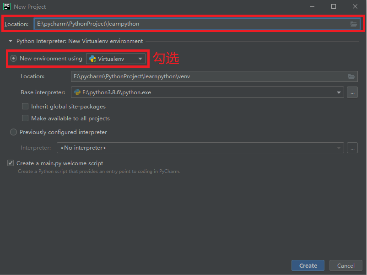Enable Inherit global site-packages checkbox

point(25,106)
